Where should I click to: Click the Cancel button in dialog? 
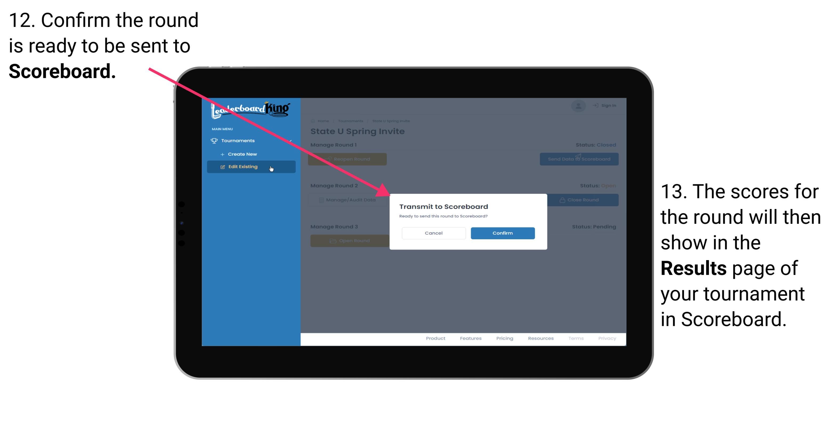coord(433,232)
